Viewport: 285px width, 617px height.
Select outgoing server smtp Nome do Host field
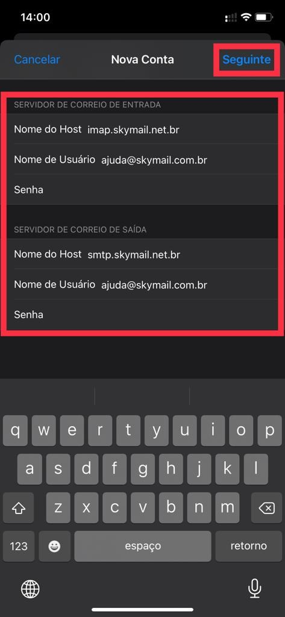click(x=142, y=254)
